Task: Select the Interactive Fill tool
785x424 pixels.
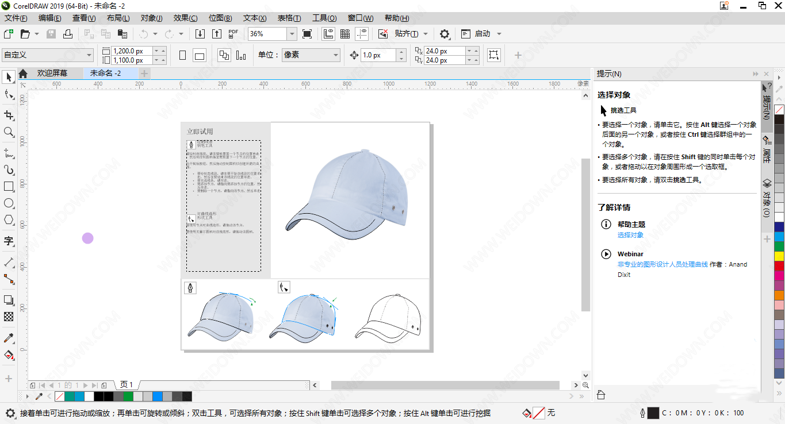Action: 9,355
